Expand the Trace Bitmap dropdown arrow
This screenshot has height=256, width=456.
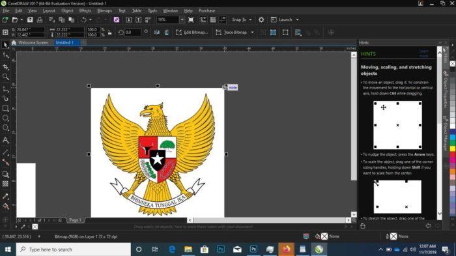pos(252,33)
